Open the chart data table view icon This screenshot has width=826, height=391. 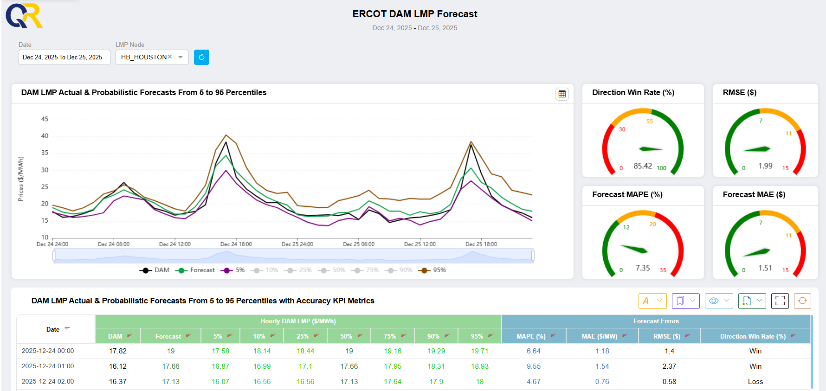coord(562,94)
